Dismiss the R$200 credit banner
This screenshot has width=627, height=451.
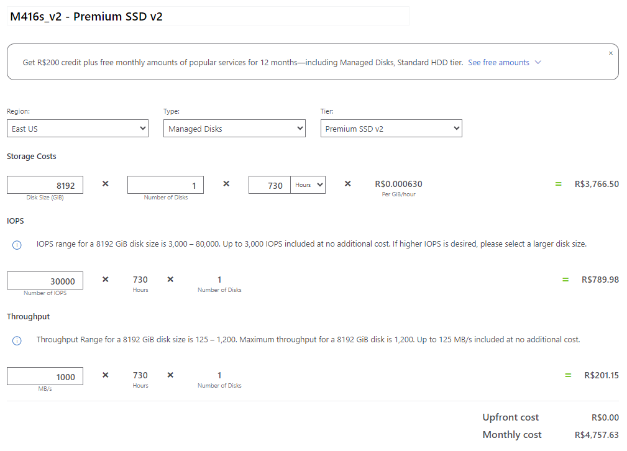point(611,53)
